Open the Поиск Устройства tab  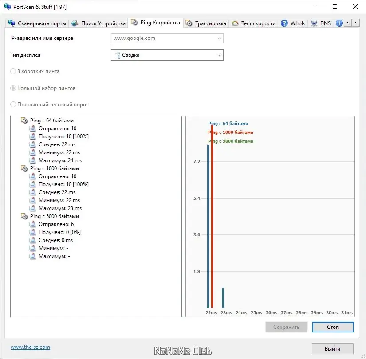[x=98, y=23]
